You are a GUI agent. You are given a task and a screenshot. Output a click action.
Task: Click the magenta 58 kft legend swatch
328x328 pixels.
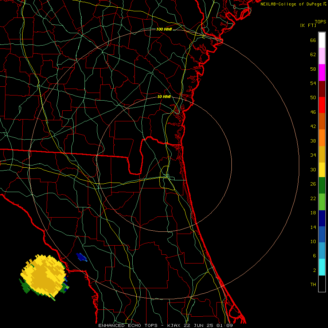click(322, 73)
